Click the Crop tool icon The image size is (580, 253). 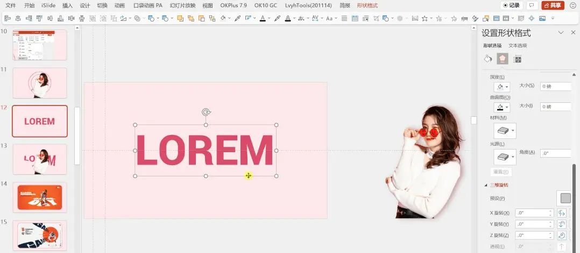pyautogui.click(x=376, y=18)
